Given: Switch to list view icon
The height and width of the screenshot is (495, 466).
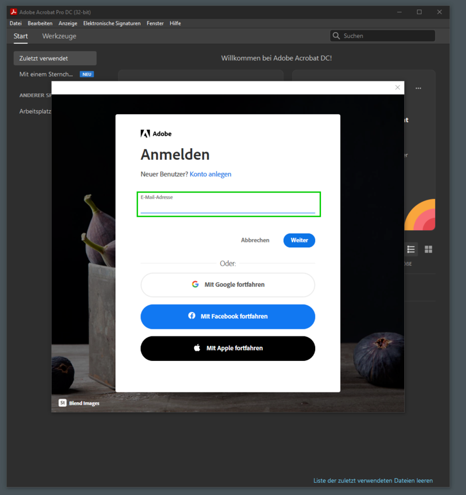Looking at the screenshot, I should pos(411,250).
